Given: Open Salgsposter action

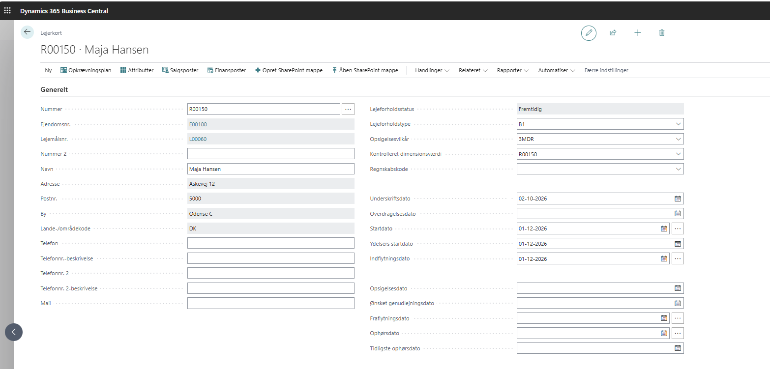Looking at the screenshot, I should coord(180,70).
